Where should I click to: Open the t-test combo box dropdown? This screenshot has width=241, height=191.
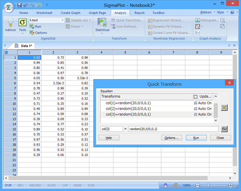[x=63, y=20]
